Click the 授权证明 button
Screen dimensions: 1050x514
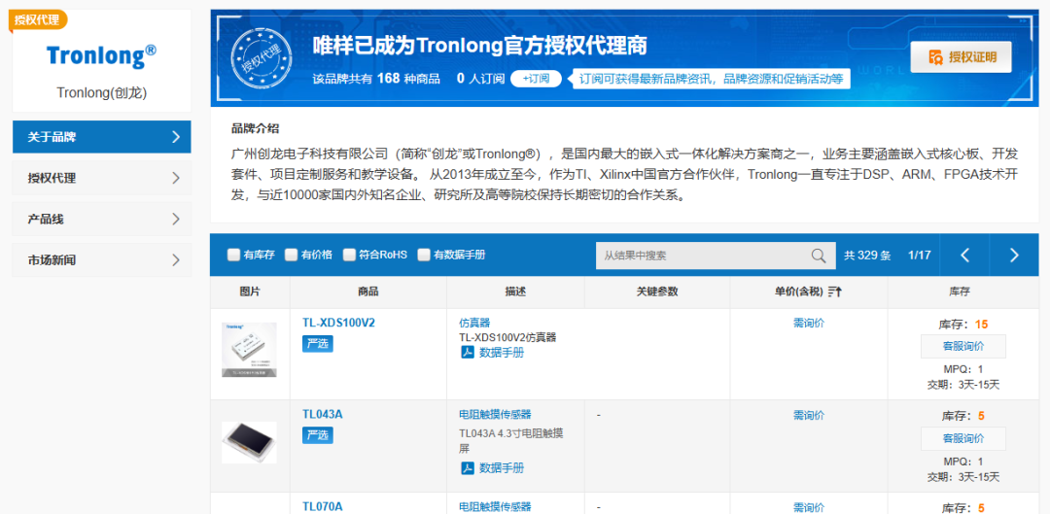click(961, 57)
